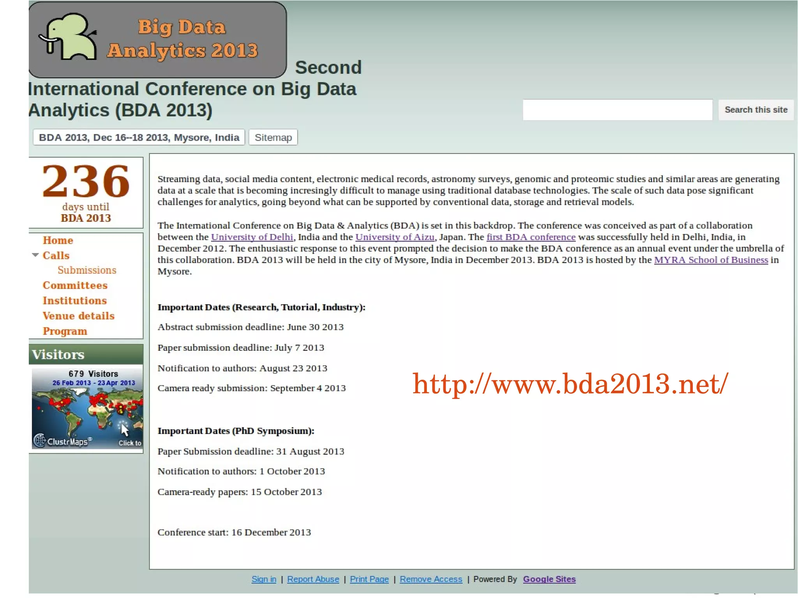Click 'Abstract submission deadline: June 30 2013'
The width and height of the screenshot is (798, 598).
point(251,327)
